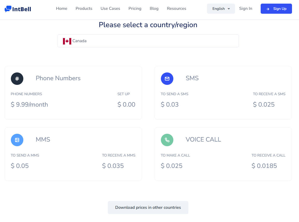Image resolution: width=299 pixels, height=222 pixels.
Task: Click the arrow icon in Sign Up
Action: pyautogui.click(x=268, y=9)
